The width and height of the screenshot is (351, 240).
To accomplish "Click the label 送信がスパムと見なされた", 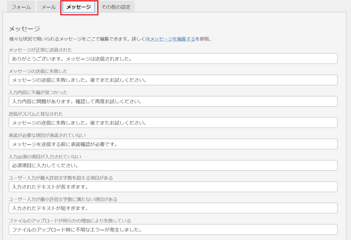I will click(36, 114).
